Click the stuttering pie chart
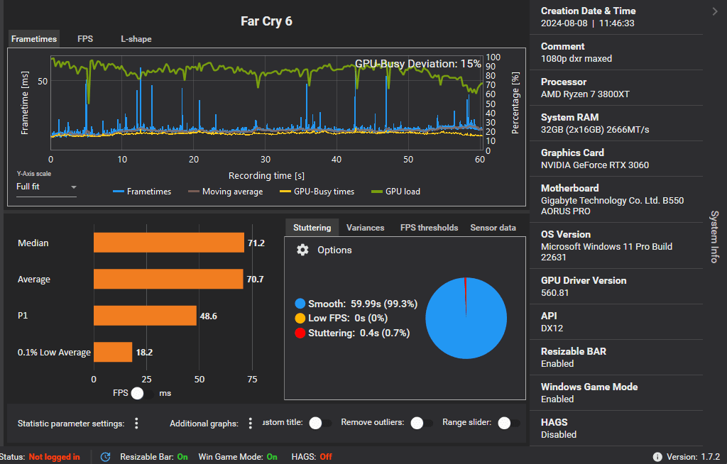Viewport: 727px width, 464px height. coord(466,318)
